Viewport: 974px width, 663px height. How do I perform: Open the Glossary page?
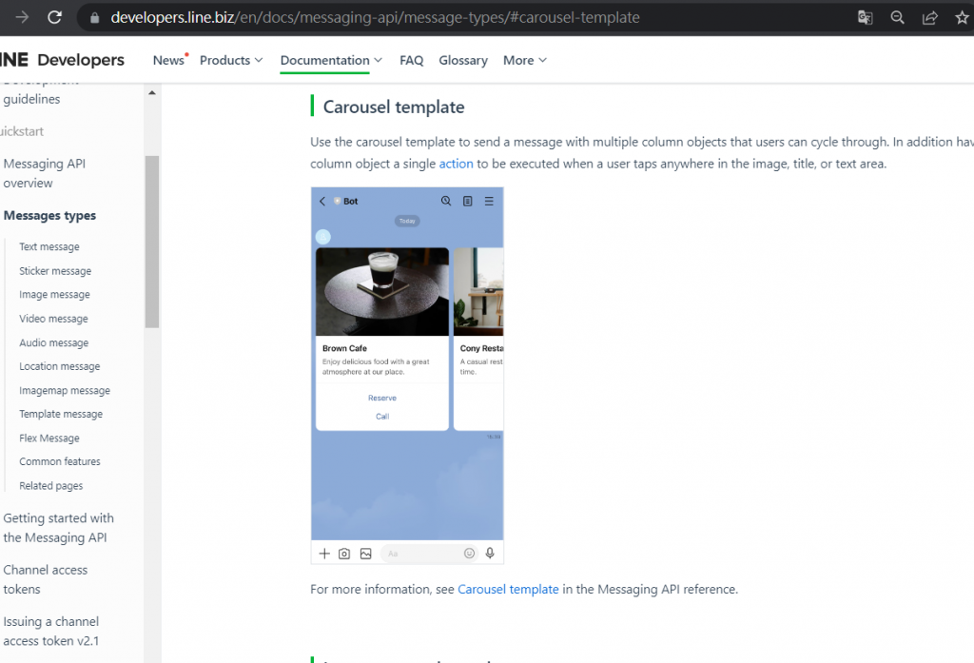click(463, 60)
